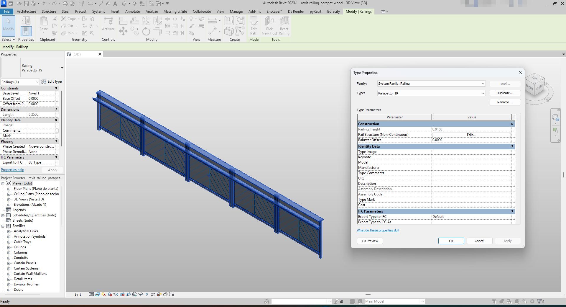Open the Print icon in quick access toolbar
This screenshot has height=307, width=566.
click(x=65, y=4)
